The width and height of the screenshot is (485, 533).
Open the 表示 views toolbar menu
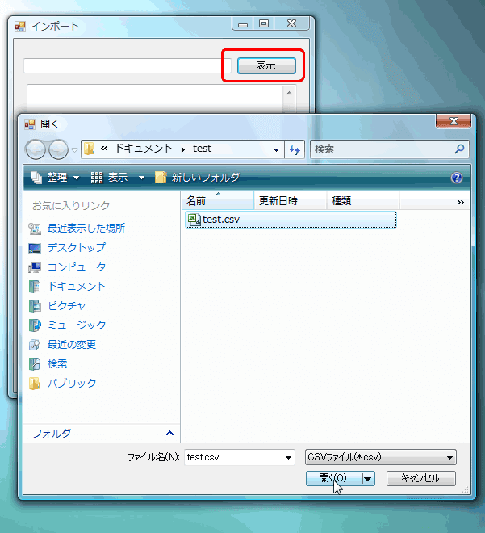tap(118, 178)
